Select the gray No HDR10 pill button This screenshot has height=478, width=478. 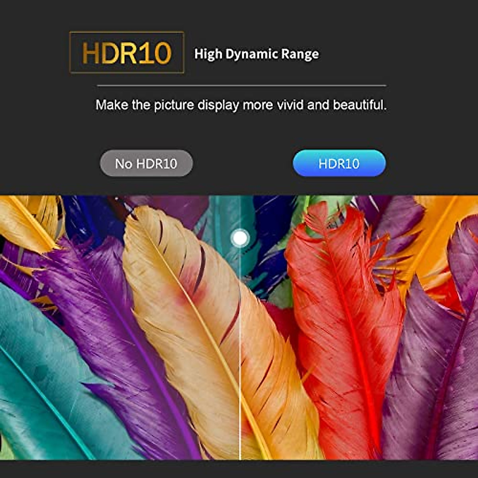[x=146, y=163]
